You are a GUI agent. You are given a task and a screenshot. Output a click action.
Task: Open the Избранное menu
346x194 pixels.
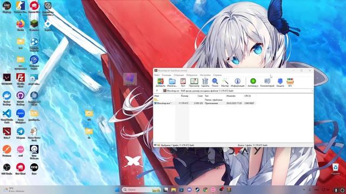pos(192,75)
